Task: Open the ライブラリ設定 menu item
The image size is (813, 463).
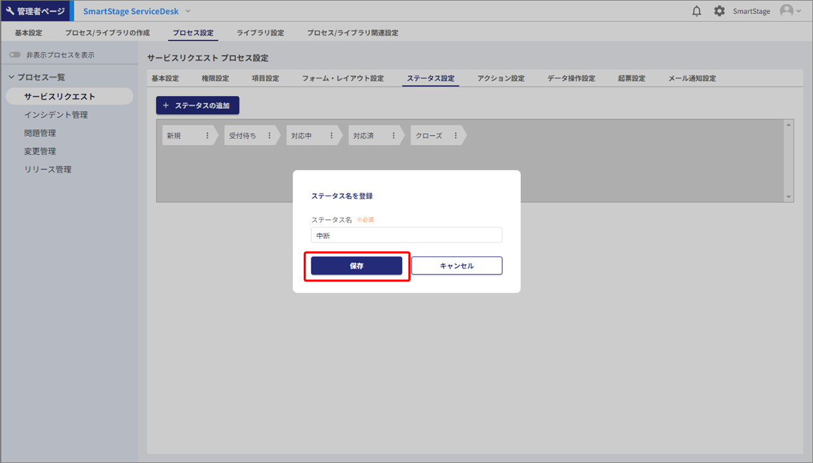Action: 260,33
